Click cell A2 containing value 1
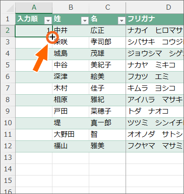This screenshot has width=184, height=194. [x=34, y=31]
